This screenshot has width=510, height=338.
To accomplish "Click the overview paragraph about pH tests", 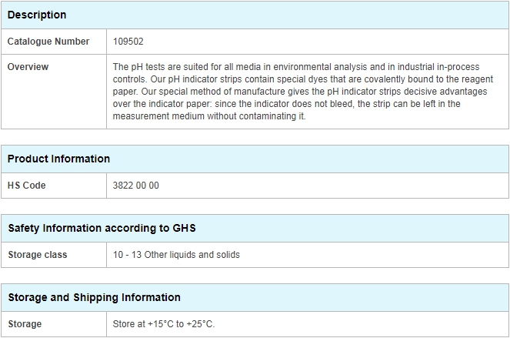I will click(x=303, y=92).
